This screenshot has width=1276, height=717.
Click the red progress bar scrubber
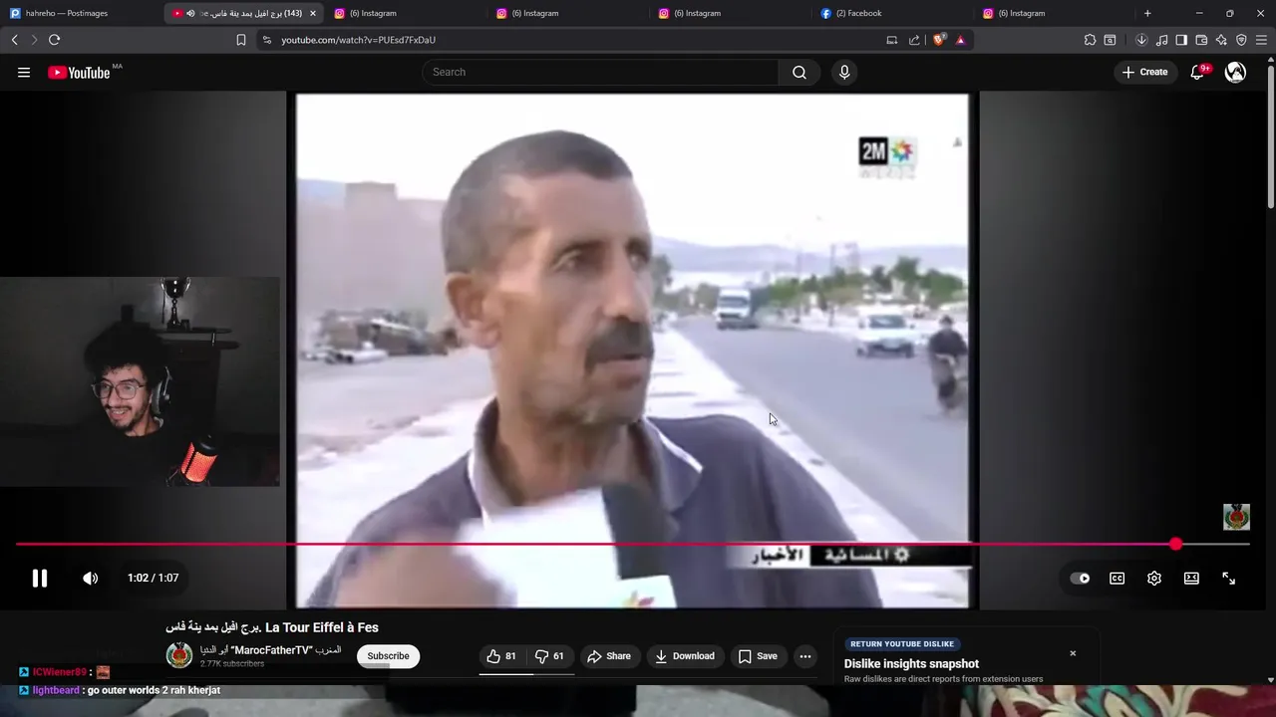(1176, 544)
